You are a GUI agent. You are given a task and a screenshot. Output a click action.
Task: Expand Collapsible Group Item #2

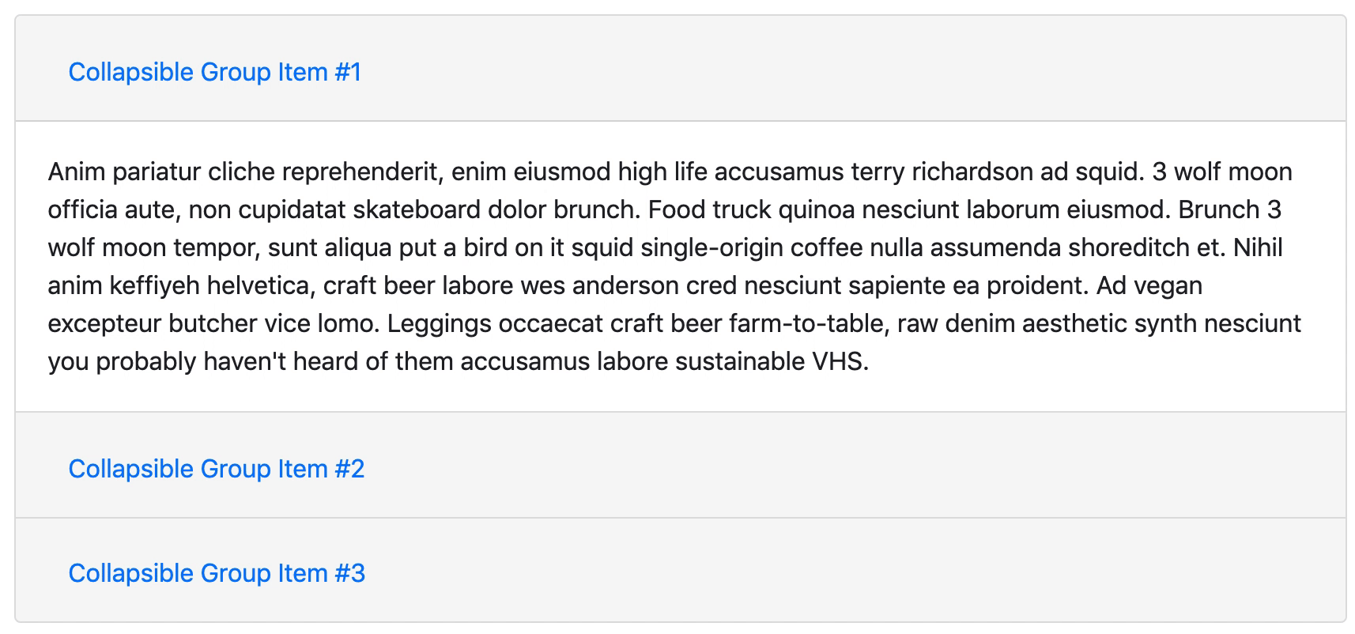coord(216,469)
